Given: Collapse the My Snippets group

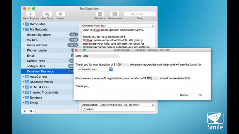Looking at the screenshot, I should click(x=23, y=29).
